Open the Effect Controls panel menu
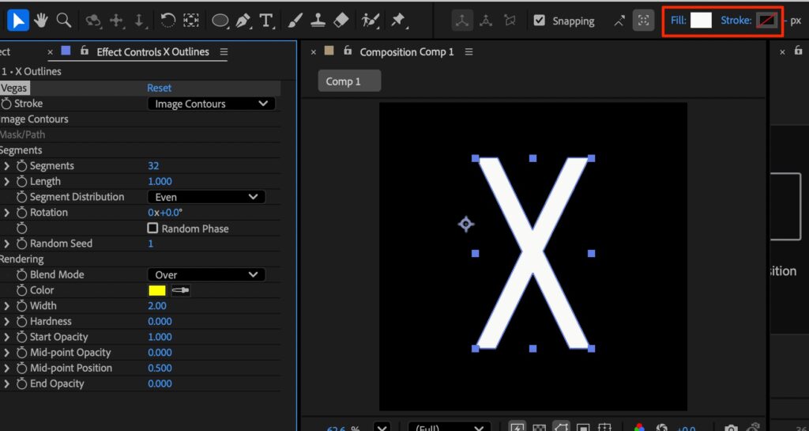 224,52
